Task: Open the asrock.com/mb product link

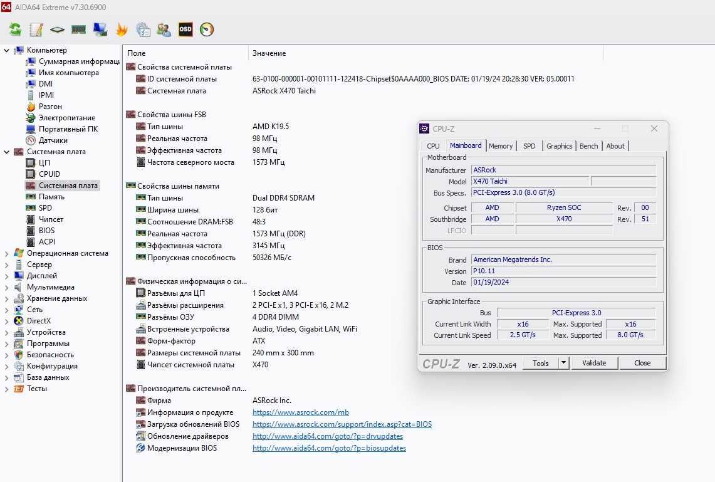Action: [x=301, y=412]
